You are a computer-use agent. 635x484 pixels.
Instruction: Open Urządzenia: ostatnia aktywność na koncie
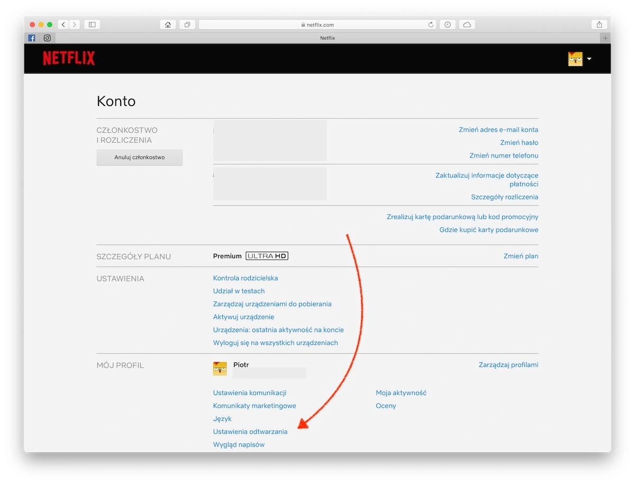[x=278, y=330]
